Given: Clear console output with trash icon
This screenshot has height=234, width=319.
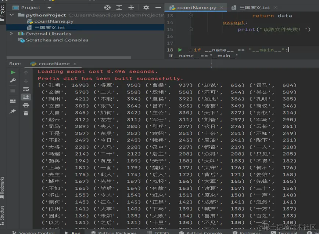Looking at the screenshot, I should (x=26, y=113).
